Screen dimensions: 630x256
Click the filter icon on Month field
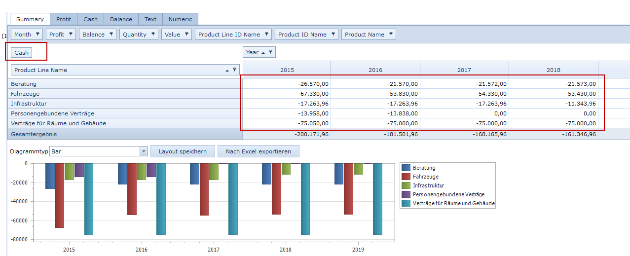click(37, 35)
